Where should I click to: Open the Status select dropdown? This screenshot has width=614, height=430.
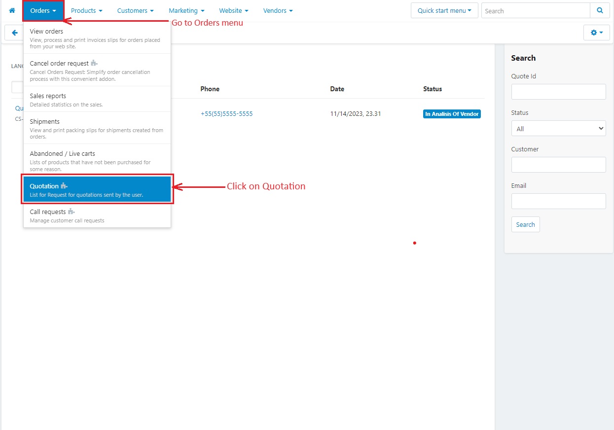click(x=558, y=128)
